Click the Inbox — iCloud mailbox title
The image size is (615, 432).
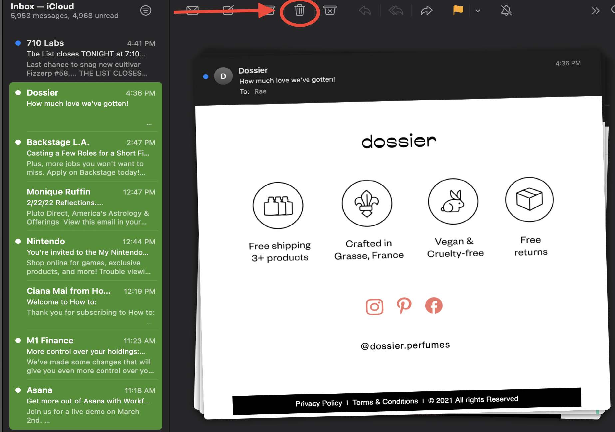click(x=42, y=6)
